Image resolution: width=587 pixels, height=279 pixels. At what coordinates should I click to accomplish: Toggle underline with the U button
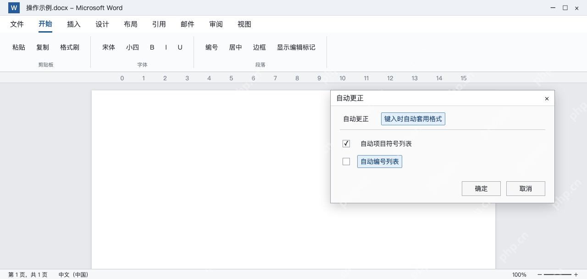180,47
